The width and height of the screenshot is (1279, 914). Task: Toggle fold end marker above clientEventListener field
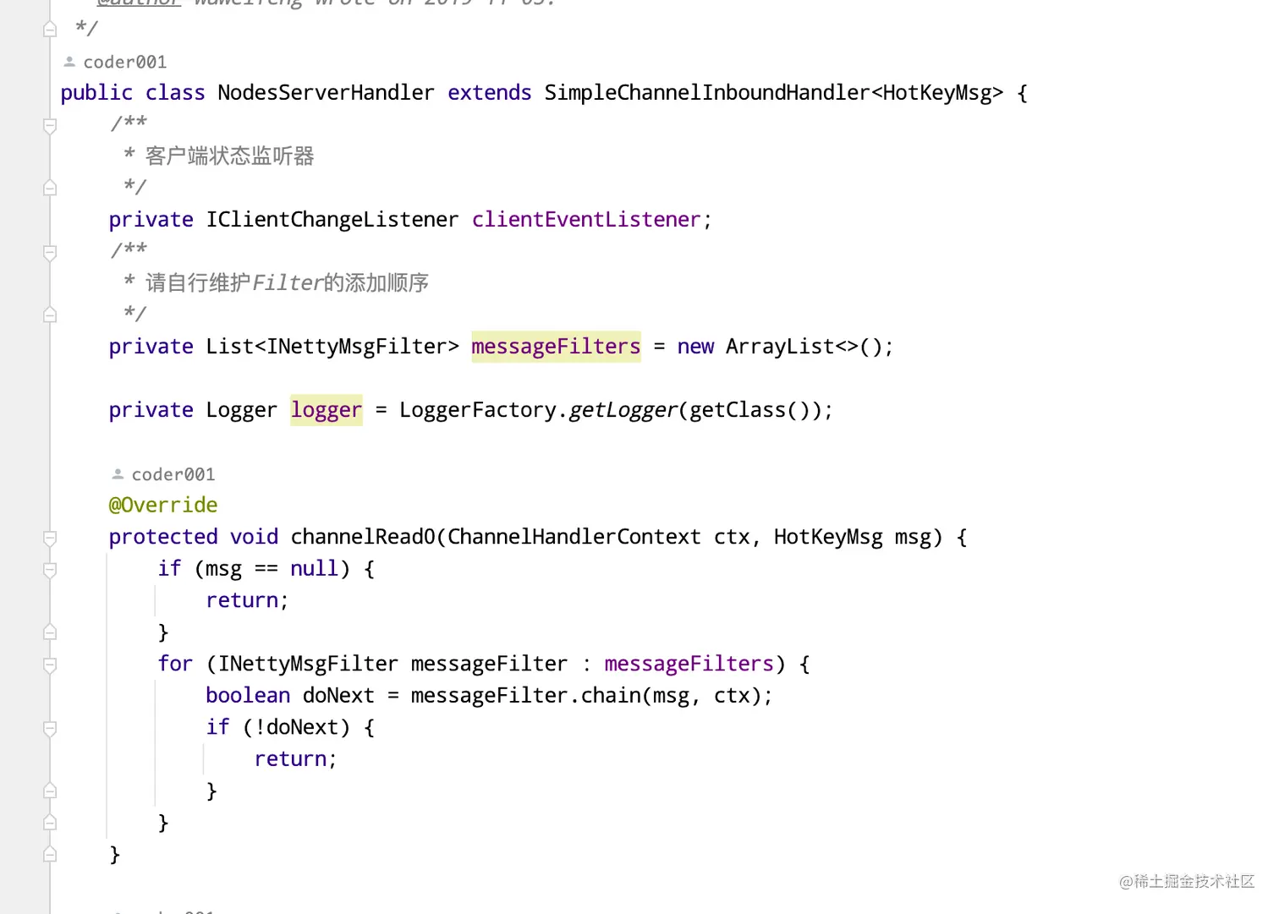(x=50, y=188)
